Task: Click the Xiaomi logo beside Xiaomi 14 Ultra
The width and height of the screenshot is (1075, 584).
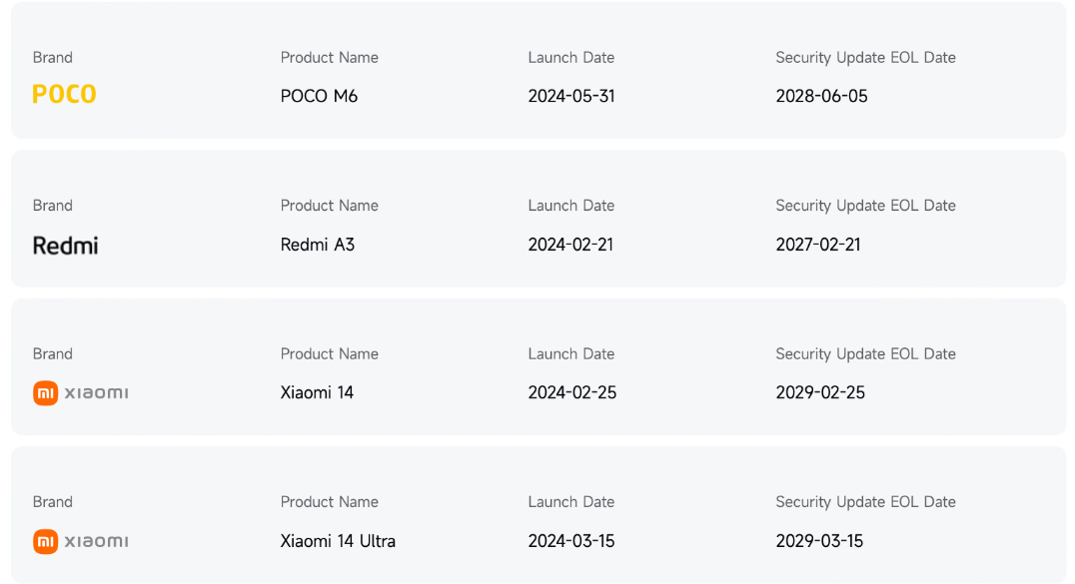Action: [80, 541]
